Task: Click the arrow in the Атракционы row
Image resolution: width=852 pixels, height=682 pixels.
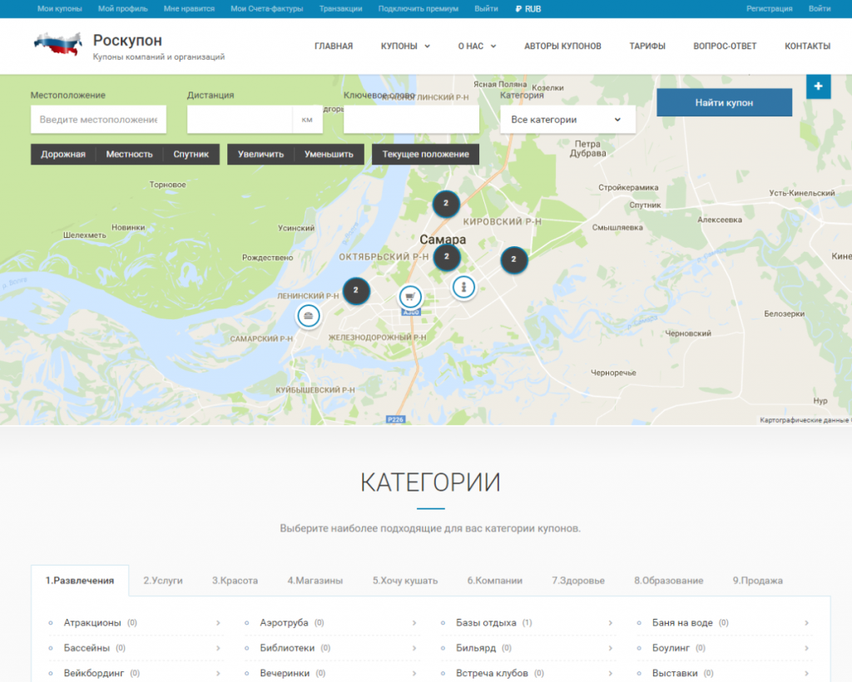Action: [x=218, y=623]
